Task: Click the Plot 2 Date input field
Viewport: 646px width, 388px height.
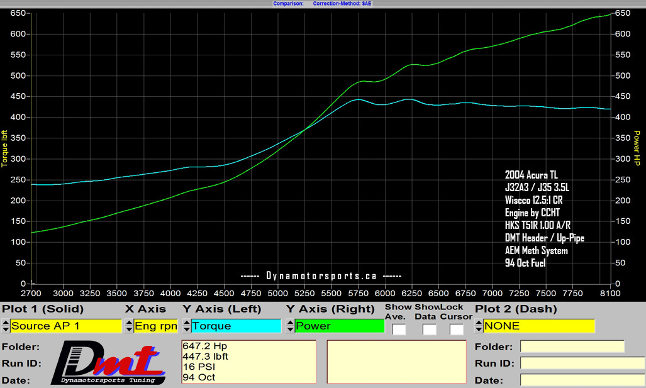Action: [582, 379]
